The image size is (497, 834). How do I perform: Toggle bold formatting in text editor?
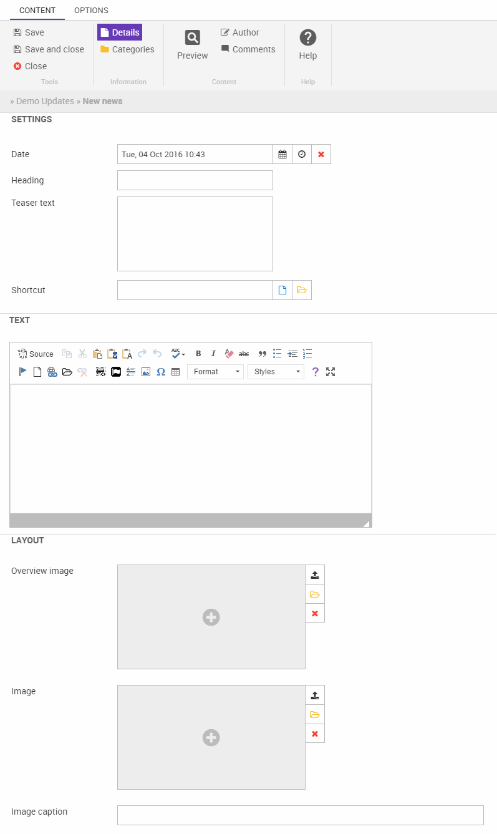(x=198, y=354)
